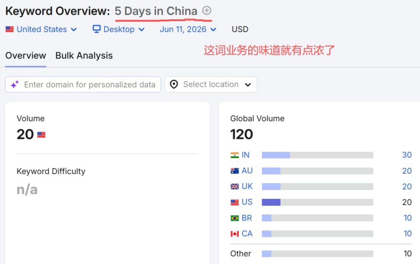Screen dimensions: 420x264
Task: Click the Keyword Difficulty n/a value
Action: [x=27, y=189]
